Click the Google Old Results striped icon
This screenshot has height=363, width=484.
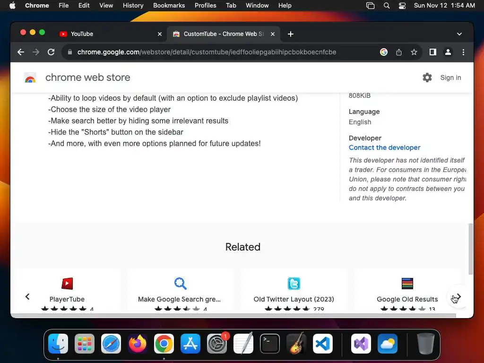(x=407, y=284)
